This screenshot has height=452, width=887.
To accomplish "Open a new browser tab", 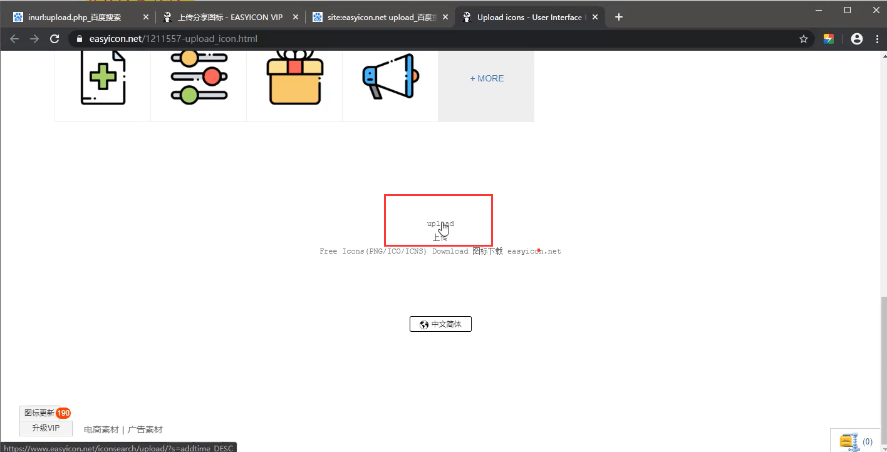I will coord(619,18).
